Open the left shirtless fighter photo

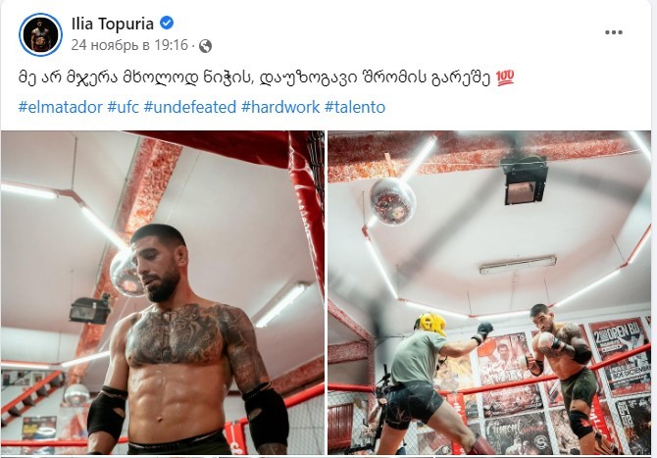(163, 292)
